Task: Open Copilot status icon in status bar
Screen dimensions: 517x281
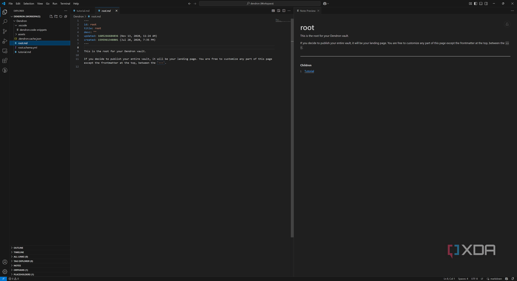Action: click(x=506, y=279)
